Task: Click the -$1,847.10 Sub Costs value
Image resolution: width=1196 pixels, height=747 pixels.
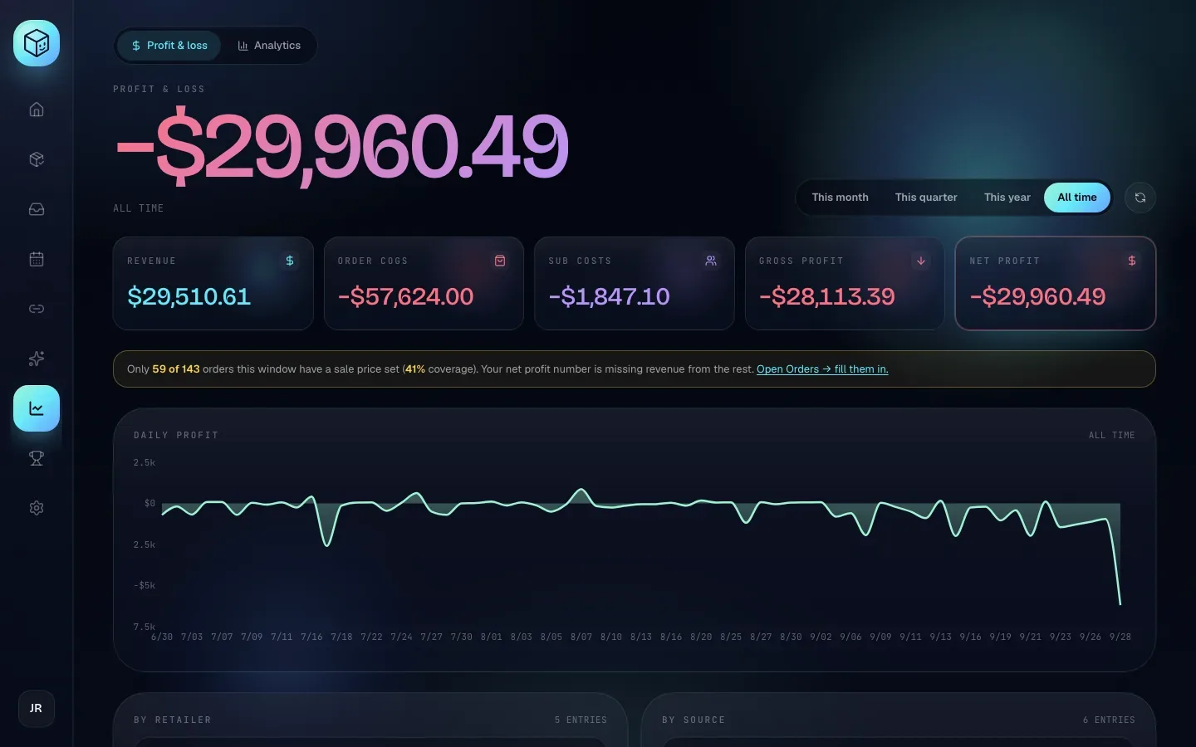Action: [x=610, y=296]
